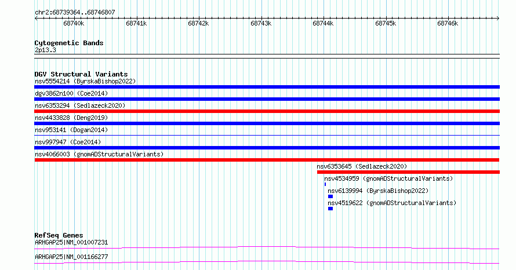Viewport: 516px width, 270px height.
Task: Click the blue bar under nsv5554214
Action: coord(267,87)
